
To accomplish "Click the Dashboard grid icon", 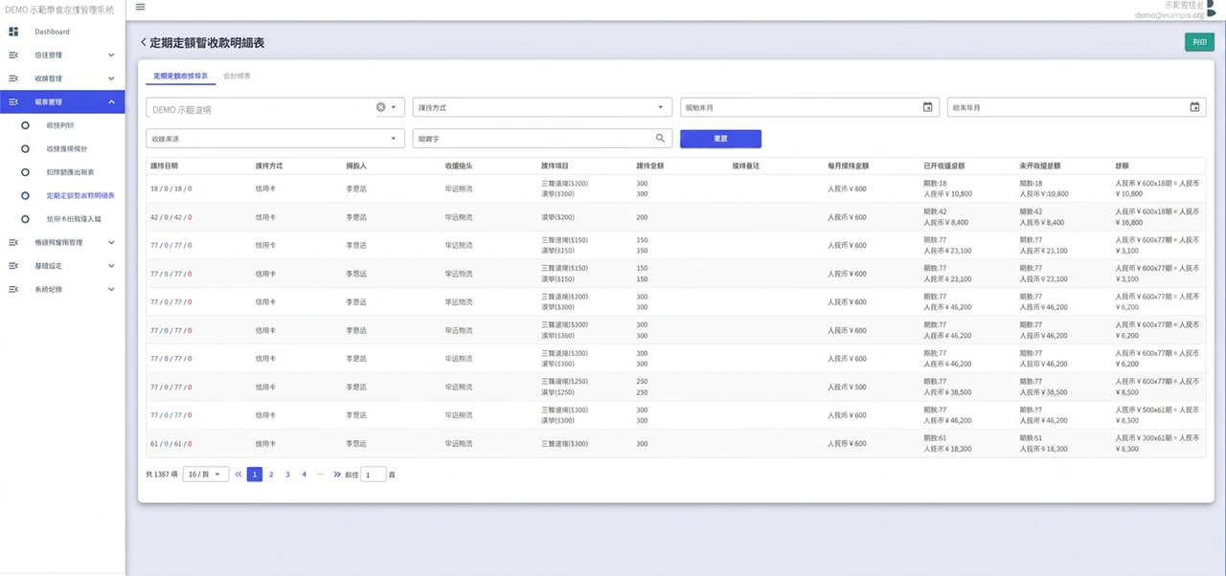I will click(13, 32).
